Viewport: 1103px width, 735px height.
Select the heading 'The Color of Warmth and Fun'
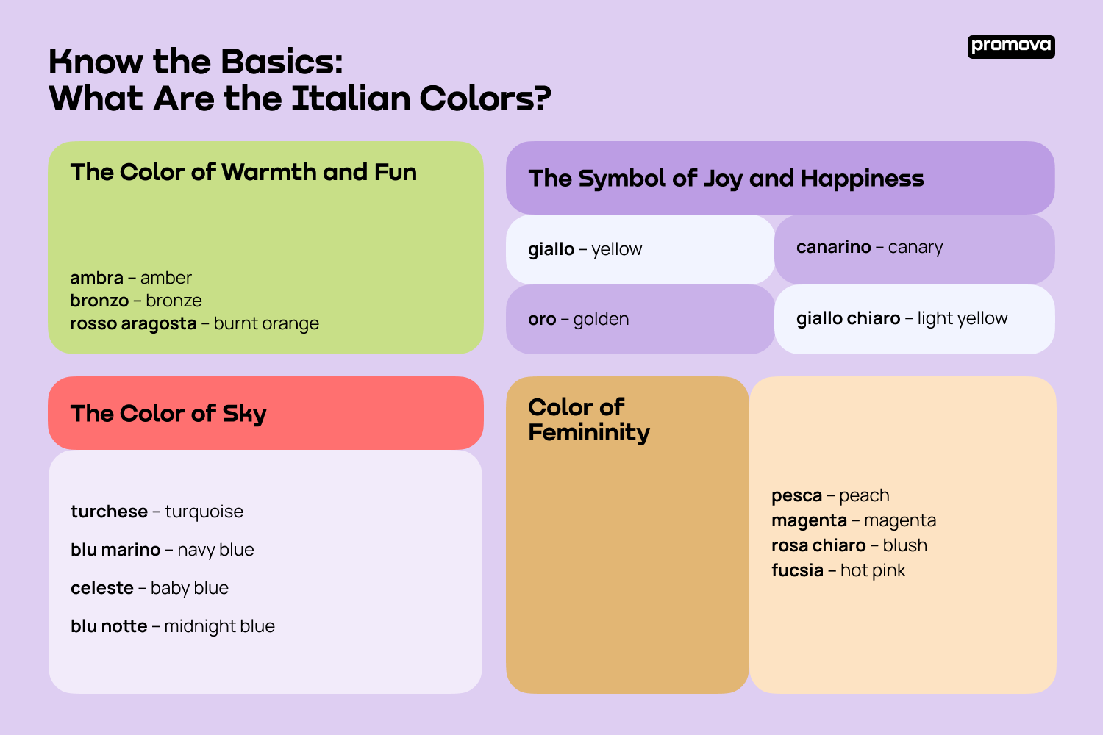click(243, 172)
